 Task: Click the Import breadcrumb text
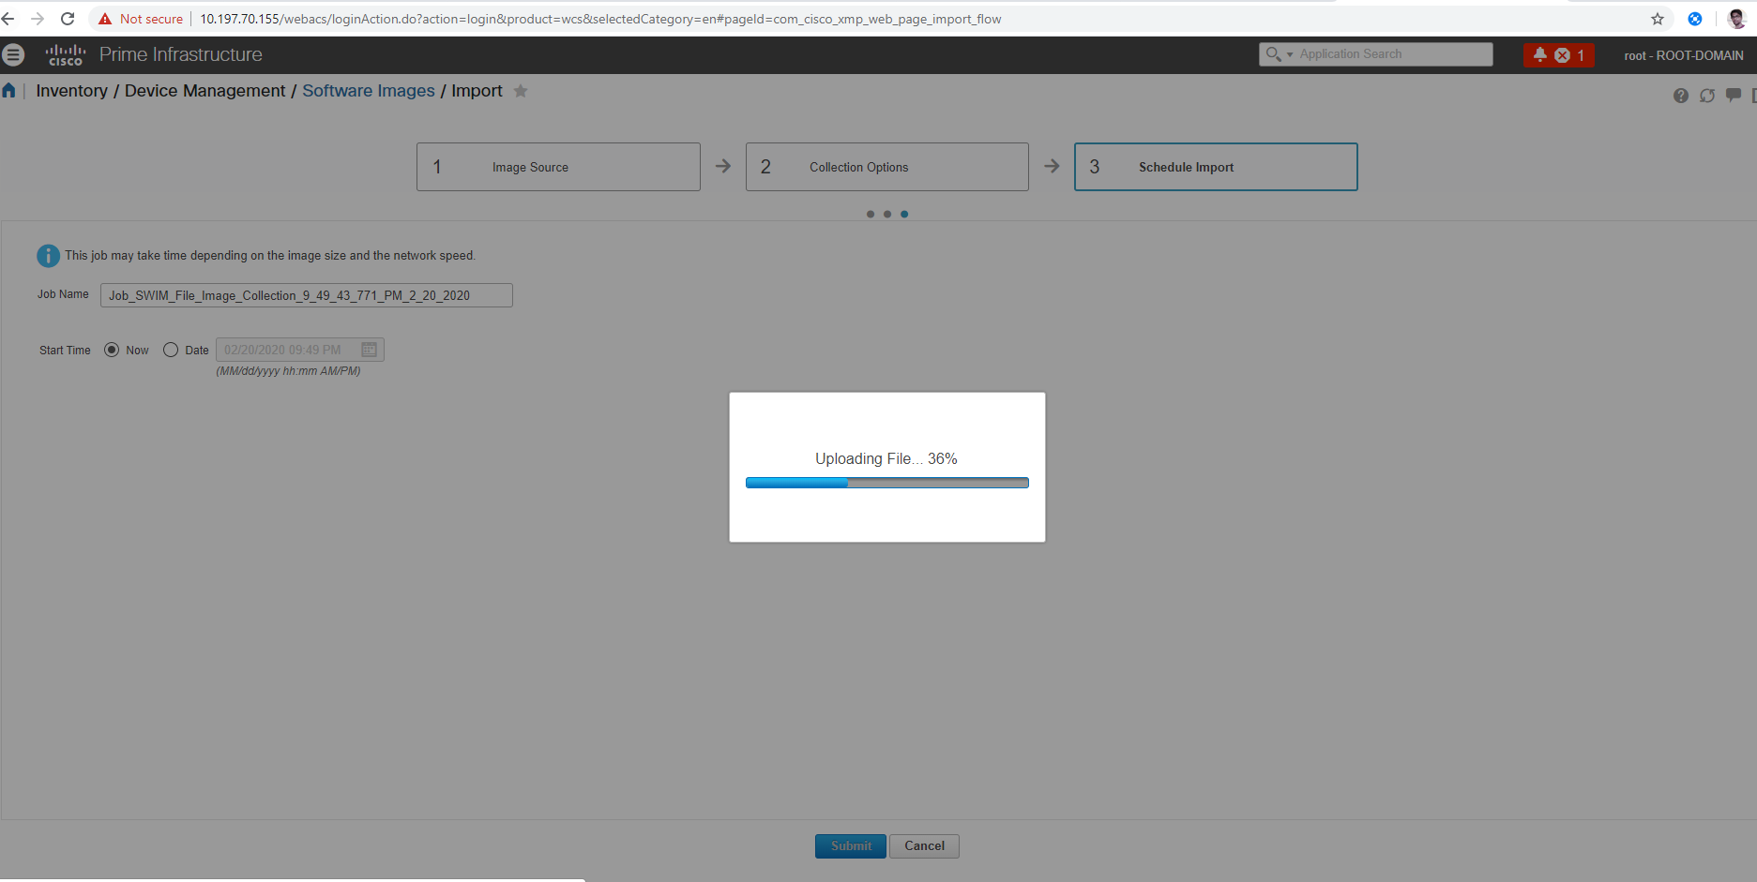pyautogui.click(x=477, y=91)
